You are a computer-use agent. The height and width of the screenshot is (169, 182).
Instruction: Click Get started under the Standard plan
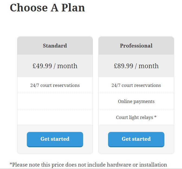point(55,139)
